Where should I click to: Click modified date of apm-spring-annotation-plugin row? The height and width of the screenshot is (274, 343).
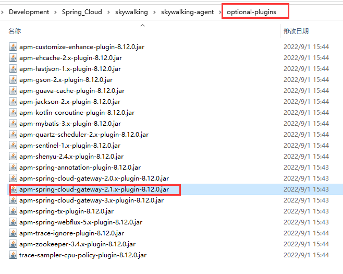coord(306,168)
